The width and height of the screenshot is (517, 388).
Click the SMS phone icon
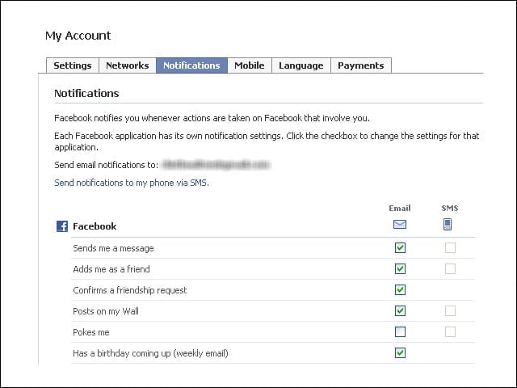click(x=448, y=225)
